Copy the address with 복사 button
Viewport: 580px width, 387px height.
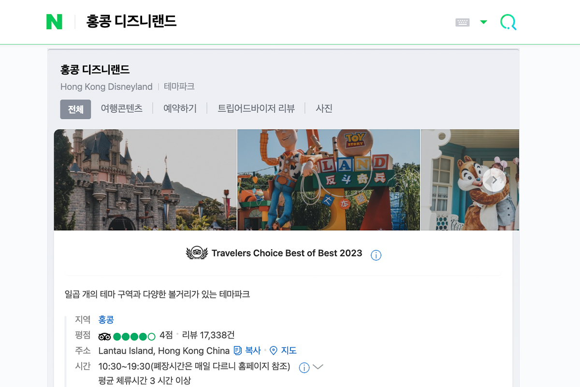247,351
